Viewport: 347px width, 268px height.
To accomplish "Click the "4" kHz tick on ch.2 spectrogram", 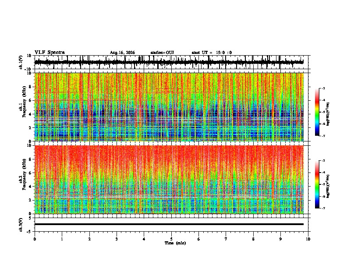I will pyautogui.click(x=31, y=187).
